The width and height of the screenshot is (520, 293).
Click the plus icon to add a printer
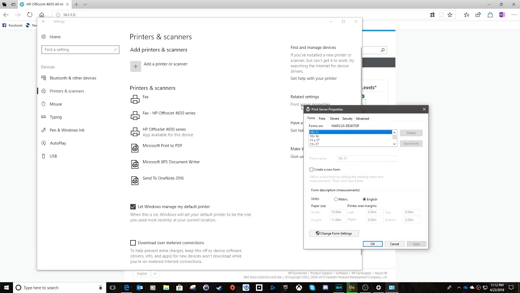click(136, 66)
